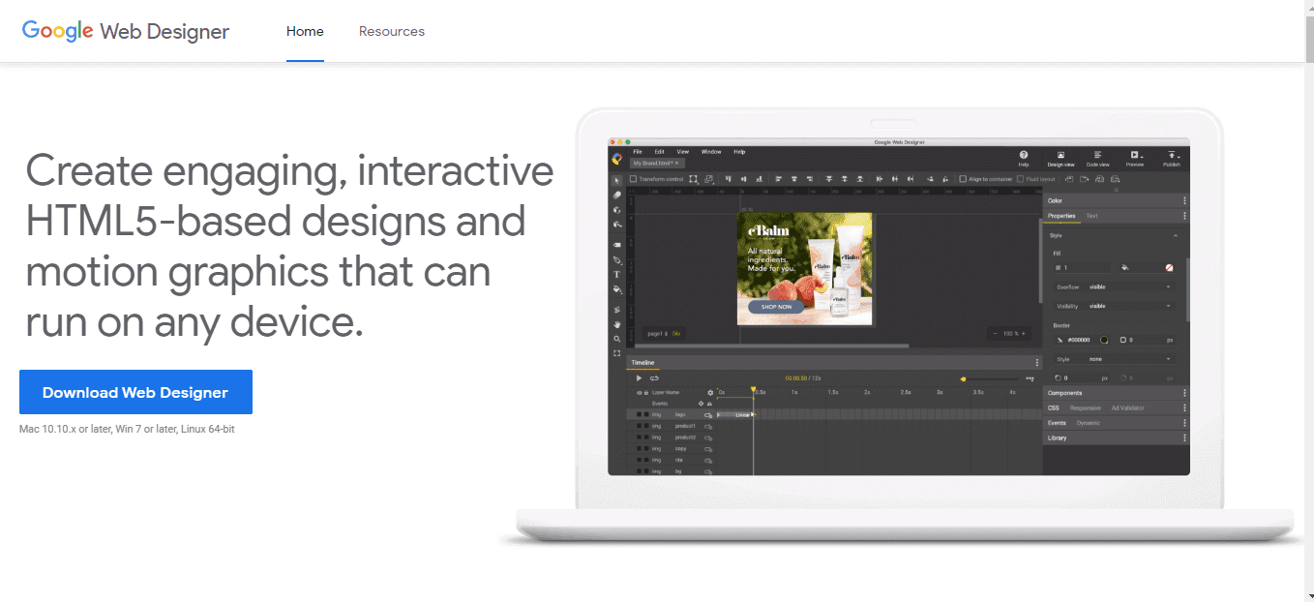This screenshot has width=1314, height=602.
Task: Select the Text tool
Action: 618,275
